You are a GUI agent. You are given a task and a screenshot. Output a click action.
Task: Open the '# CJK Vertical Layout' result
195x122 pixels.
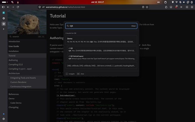[x=102, y=57]
